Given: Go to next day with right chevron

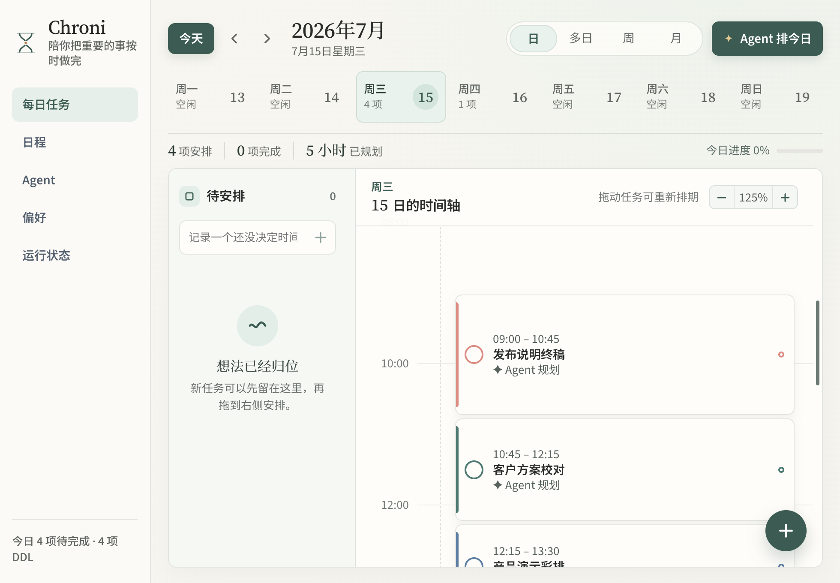Looking at the screenshot, I should 267,39.
